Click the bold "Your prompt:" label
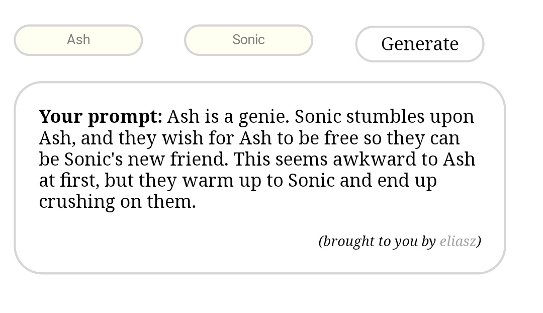The height and width of the screenshot is (313, 543). (101, 117)
